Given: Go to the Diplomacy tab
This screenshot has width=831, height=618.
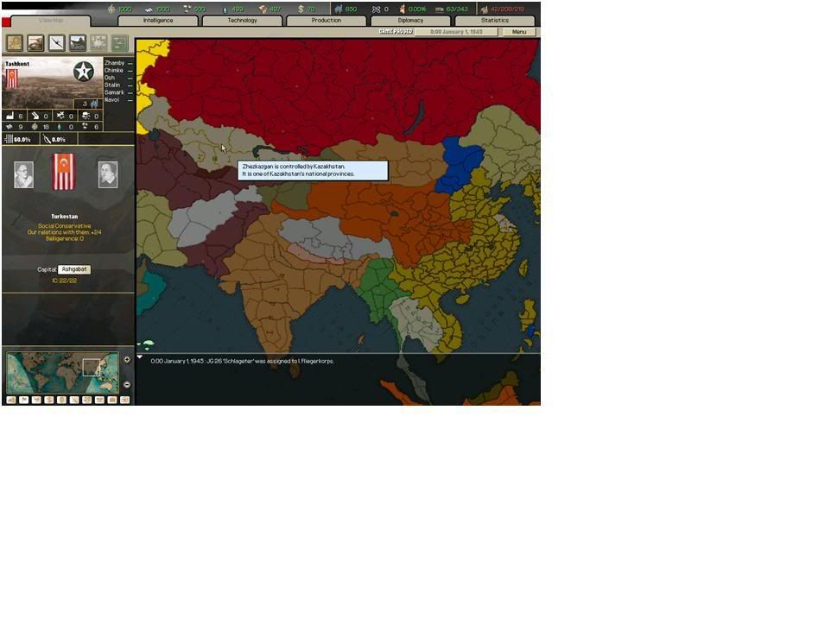Looking at the screenshot, I should click(x=410, y=20).
